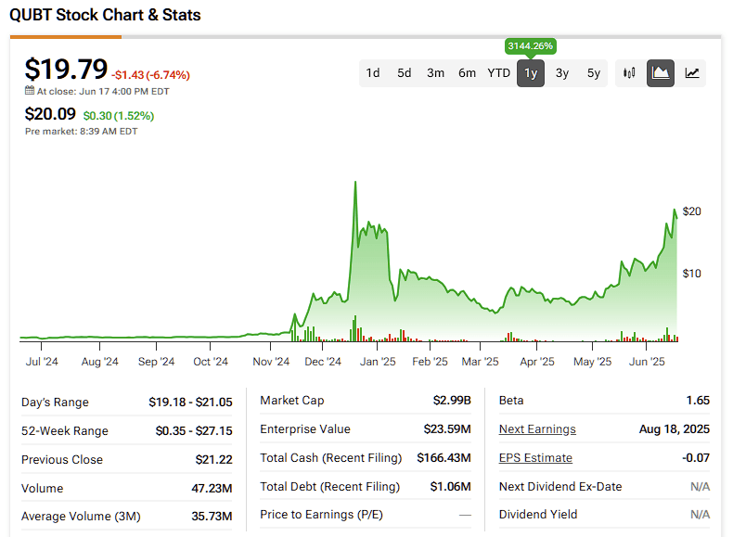Open the Next Earnings link

[537, 429]
